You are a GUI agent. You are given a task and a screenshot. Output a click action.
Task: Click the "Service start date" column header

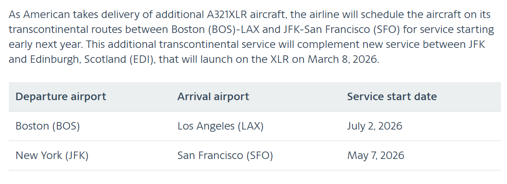point(392,97)
